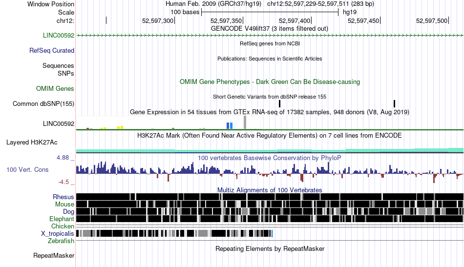
Task: Click the 52,597,350 ruler position
Action: click(x=226, y=21)
